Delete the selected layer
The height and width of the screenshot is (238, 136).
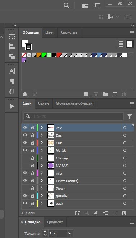tap(124, 213)
